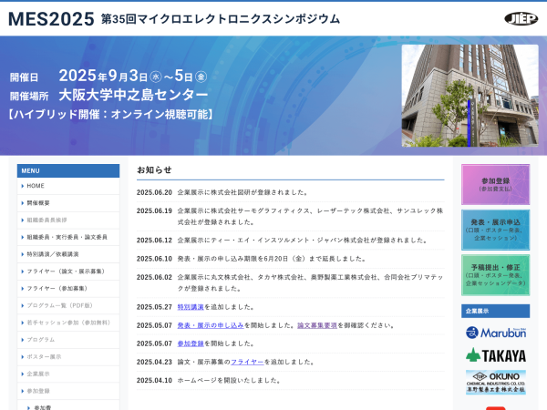The image size is (547, 410).
Task: Follow the 参加登録 link in 2025.05.07 news
Action: [x=191, y=343]
